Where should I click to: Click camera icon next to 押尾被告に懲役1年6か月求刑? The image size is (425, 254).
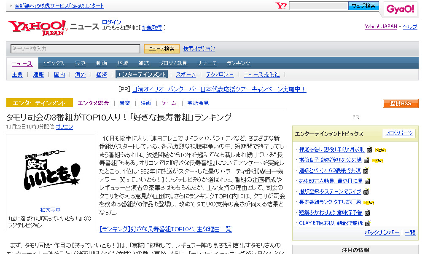[x=369, y=150]
